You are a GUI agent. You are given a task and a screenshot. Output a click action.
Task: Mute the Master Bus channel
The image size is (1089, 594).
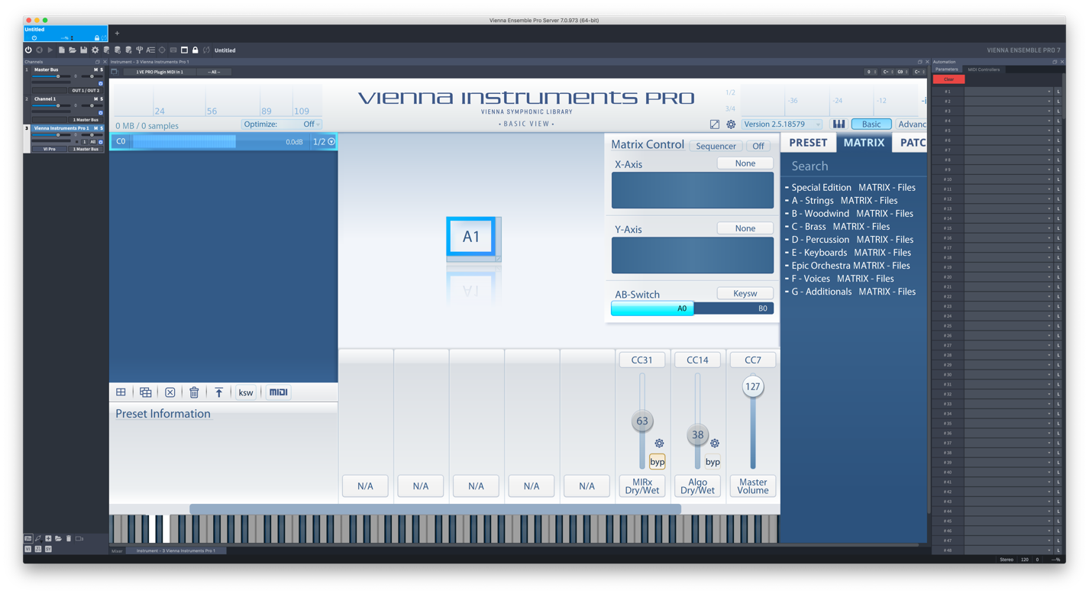tap(95, 69)
